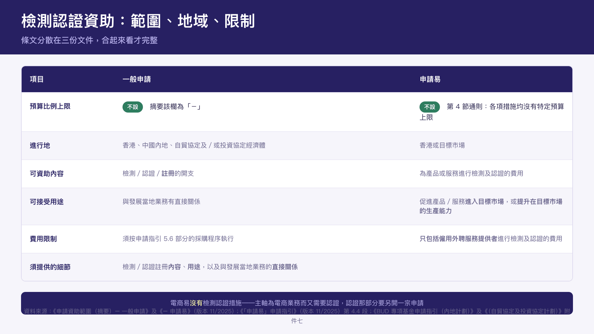Click the subtitle 條文分散在三份文件，合起來看才完整

click(x=89, y=40)
